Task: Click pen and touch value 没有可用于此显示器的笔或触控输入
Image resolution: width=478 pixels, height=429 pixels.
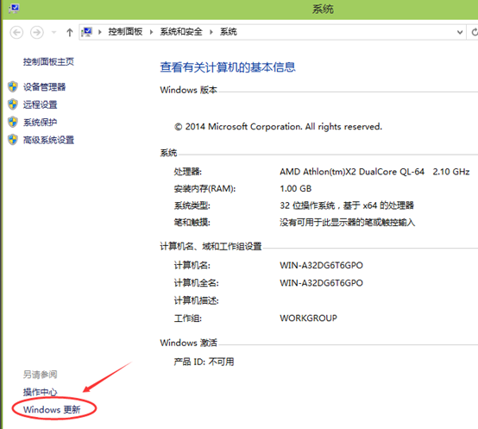Action: click(x=348, y=223)
